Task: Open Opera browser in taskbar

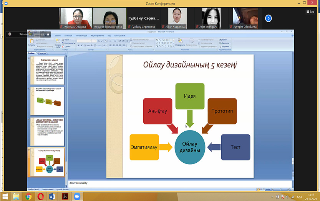Action: pos(40,196)
